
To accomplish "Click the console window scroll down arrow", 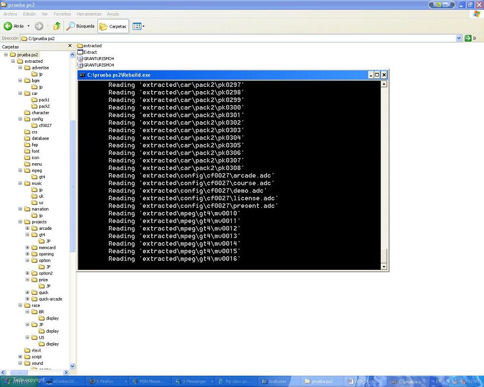I will pos(384,267).
